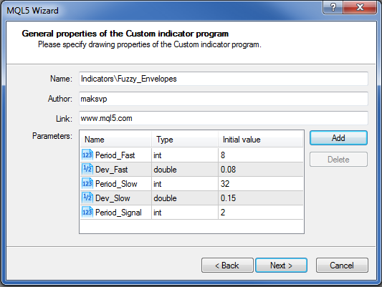Select the Dev_Fast double type icon
Screen dimensions: 382x287
pos(87,170)
